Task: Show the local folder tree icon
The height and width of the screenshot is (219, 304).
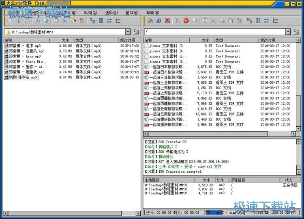Action: coord(82,21)
